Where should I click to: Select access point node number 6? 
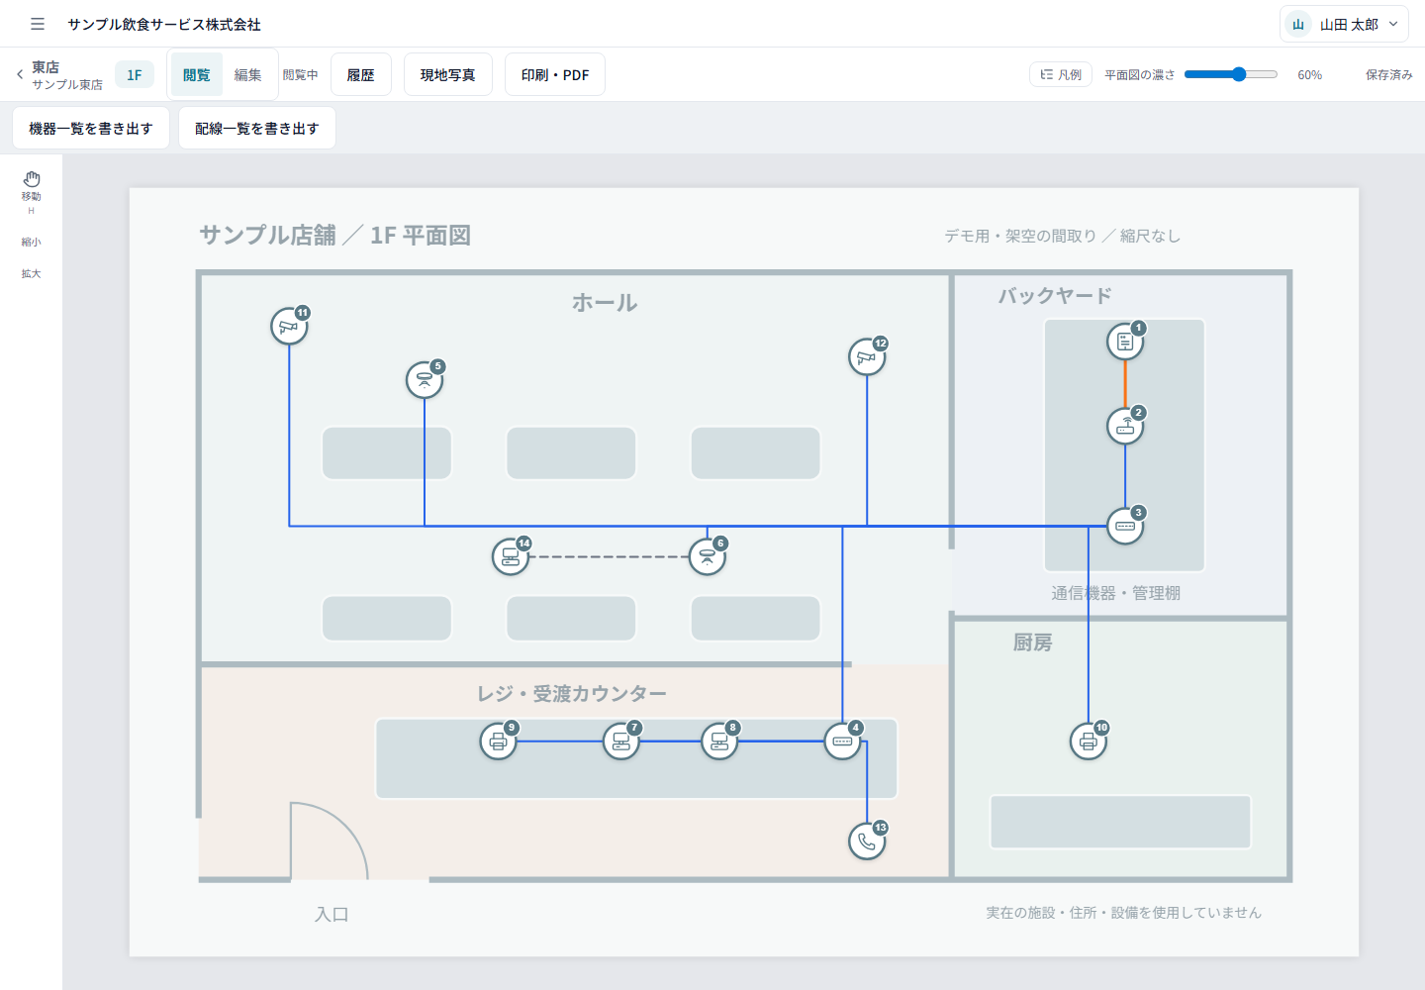(708, 556)
